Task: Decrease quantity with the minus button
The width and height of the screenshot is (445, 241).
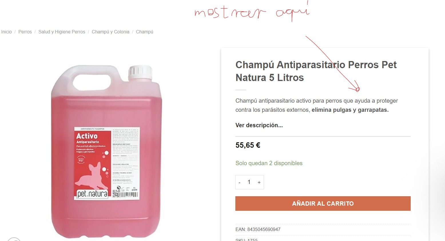Action: (x=239, y=182)
